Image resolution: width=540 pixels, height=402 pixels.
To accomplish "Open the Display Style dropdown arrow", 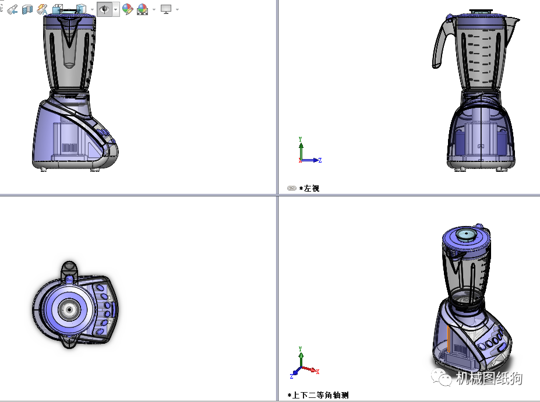I will (x=92, y=10).
